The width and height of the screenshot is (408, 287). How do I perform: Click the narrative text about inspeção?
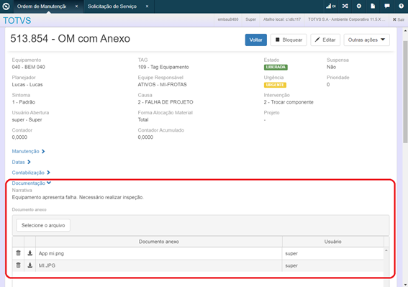coord(78,198)
